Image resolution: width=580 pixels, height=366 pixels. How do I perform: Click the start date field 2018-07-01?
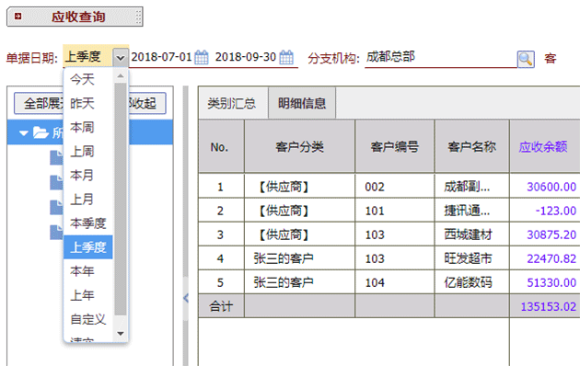[x=162, y=57]
